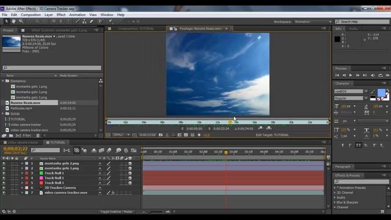Click the text fill color swatch
Screen dimensions: 391x220
381,93
